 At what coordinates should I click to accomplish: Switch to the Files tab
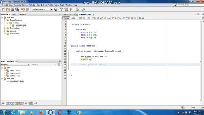point(13,15)
